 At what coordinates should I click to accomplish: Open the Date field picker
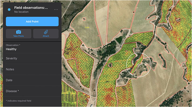31,80
